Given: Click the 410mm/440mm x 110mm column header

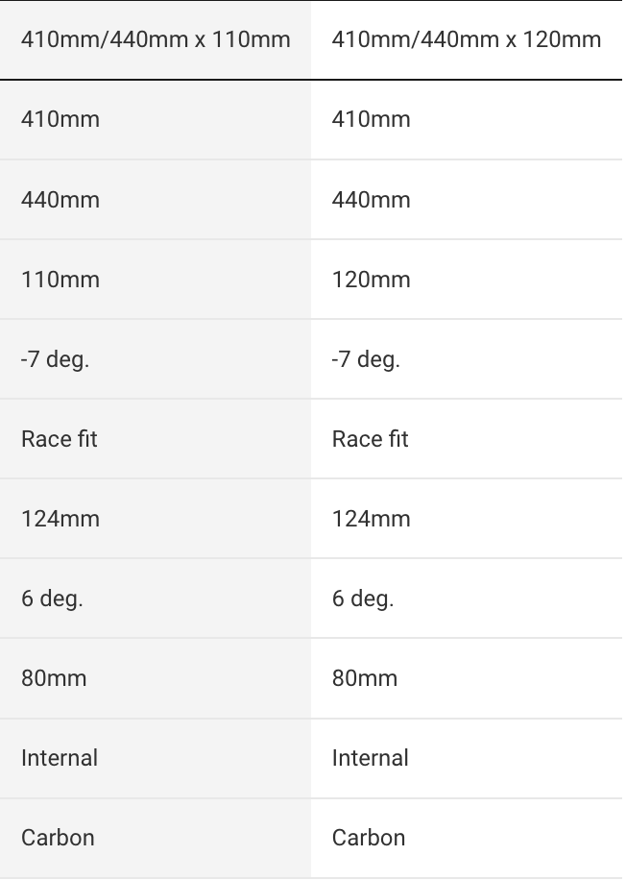Looking at the screenshot, I should [x=156, y=39].
